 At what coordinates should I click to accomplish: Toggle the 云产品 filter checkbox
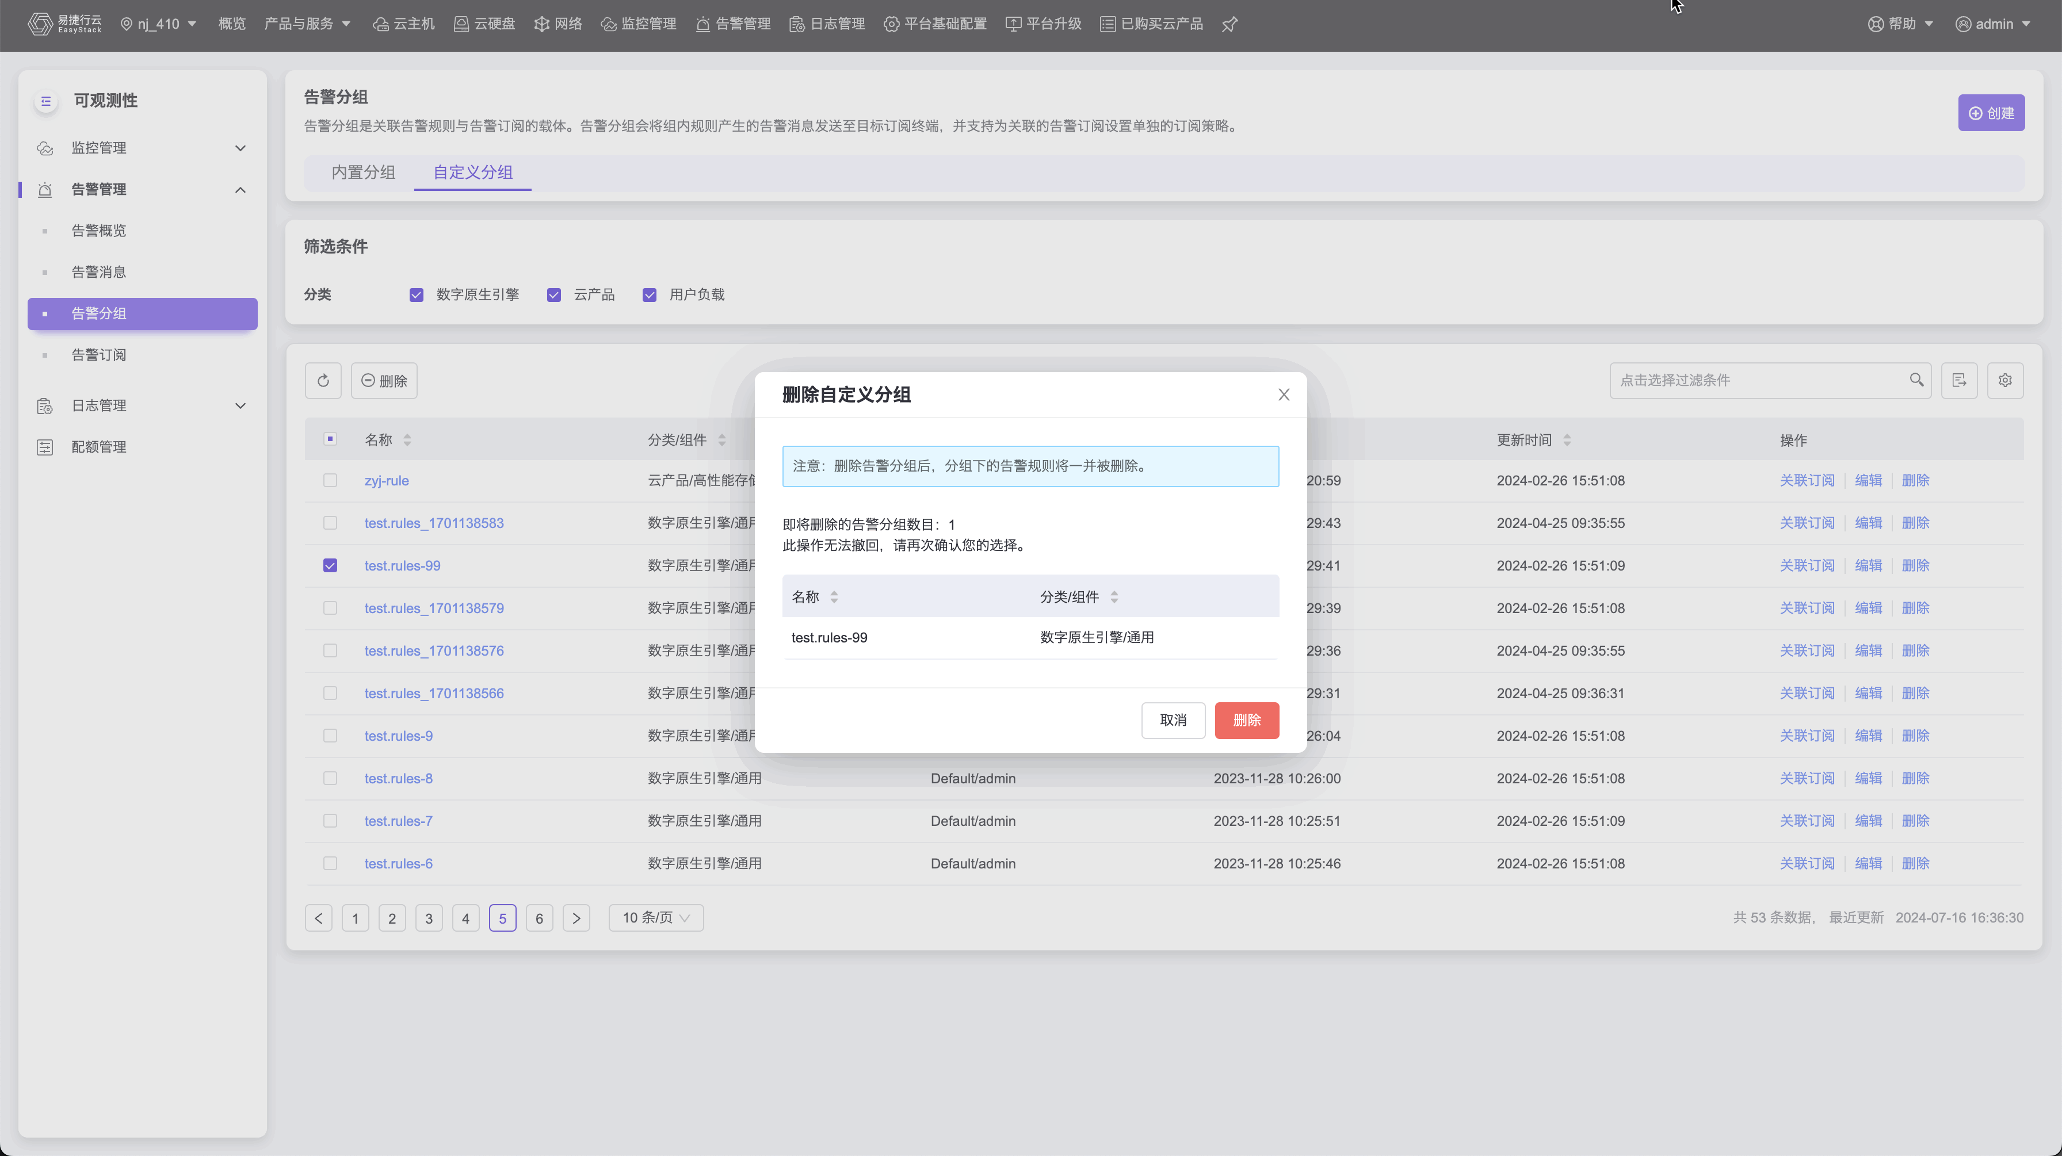click(x=554, y=295)
